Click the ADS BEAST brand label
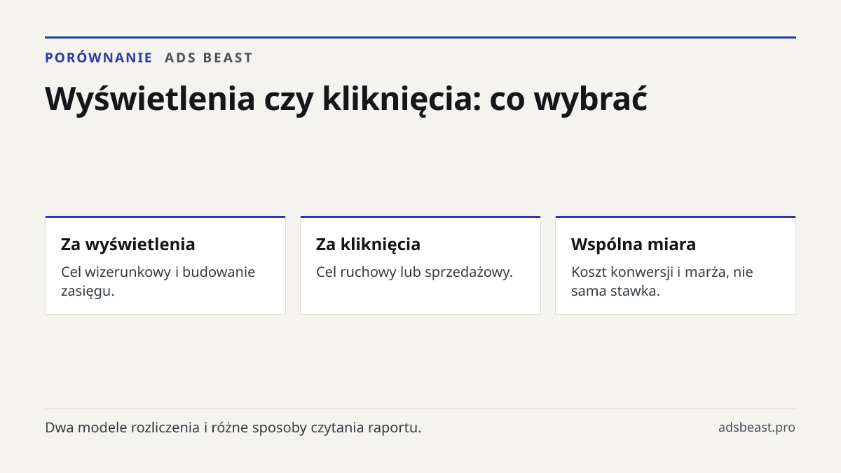Image resolution: width=841 pixels, height=473 pixels. [x=209, y=58]
